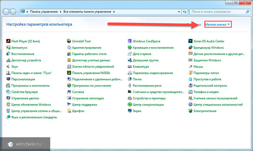Open the Устройства и принтеры link
253x151 pixels.
pyautogui.click(x=149, y=98)
